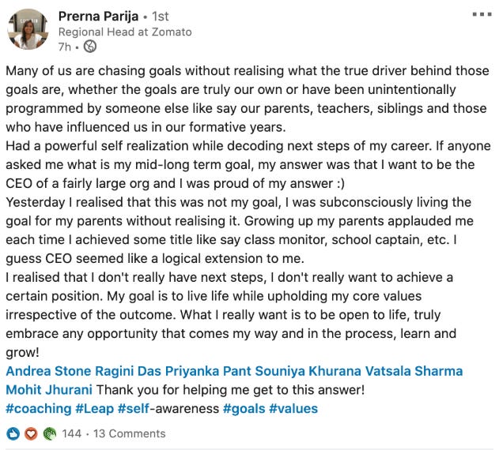Click the red heart love reaction icon
Viewport: 499px width, 450px height.
pos(31,433)
